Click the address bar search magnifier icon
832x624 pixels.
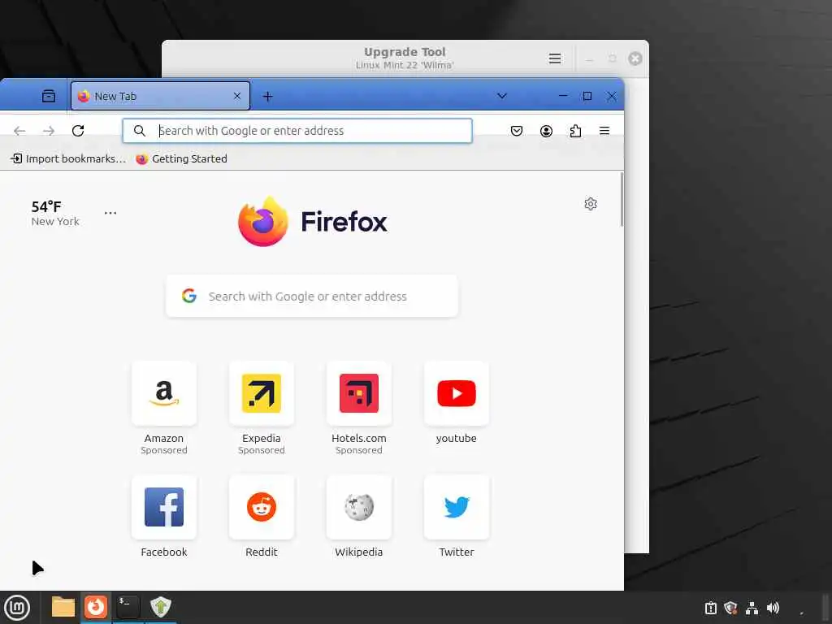[140, 131]
